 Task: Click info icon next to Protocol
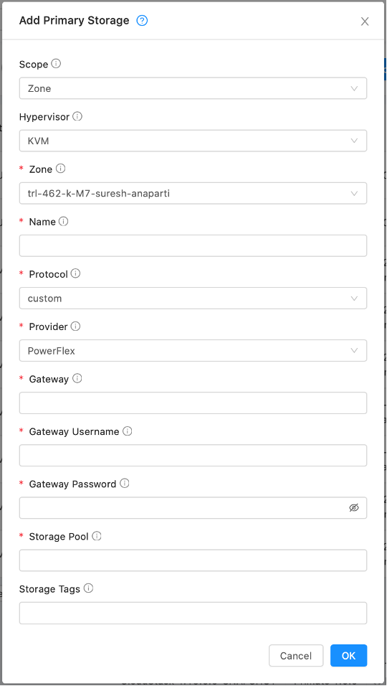point(75,273)
